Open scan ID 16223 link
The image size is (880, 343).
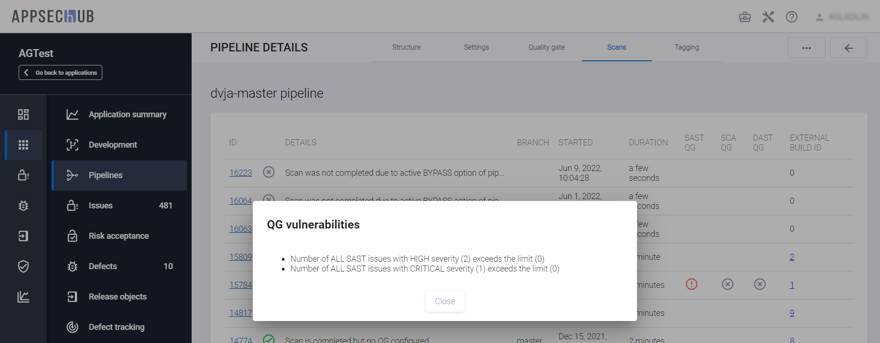click(x=240, y=173)
